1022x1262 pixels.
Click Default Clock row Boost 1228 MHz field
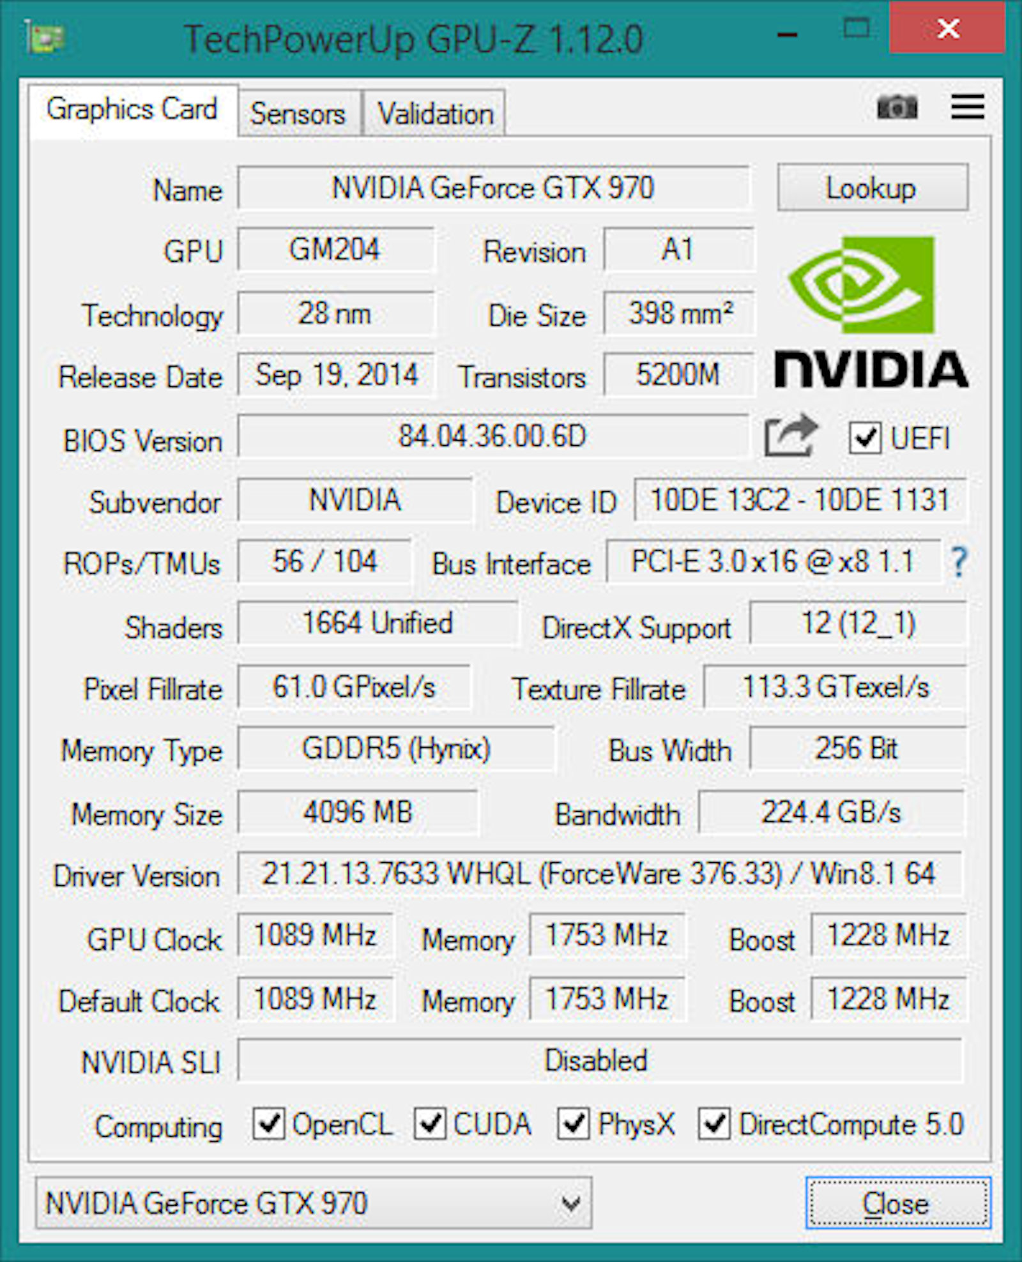click(x=889, y=999)
